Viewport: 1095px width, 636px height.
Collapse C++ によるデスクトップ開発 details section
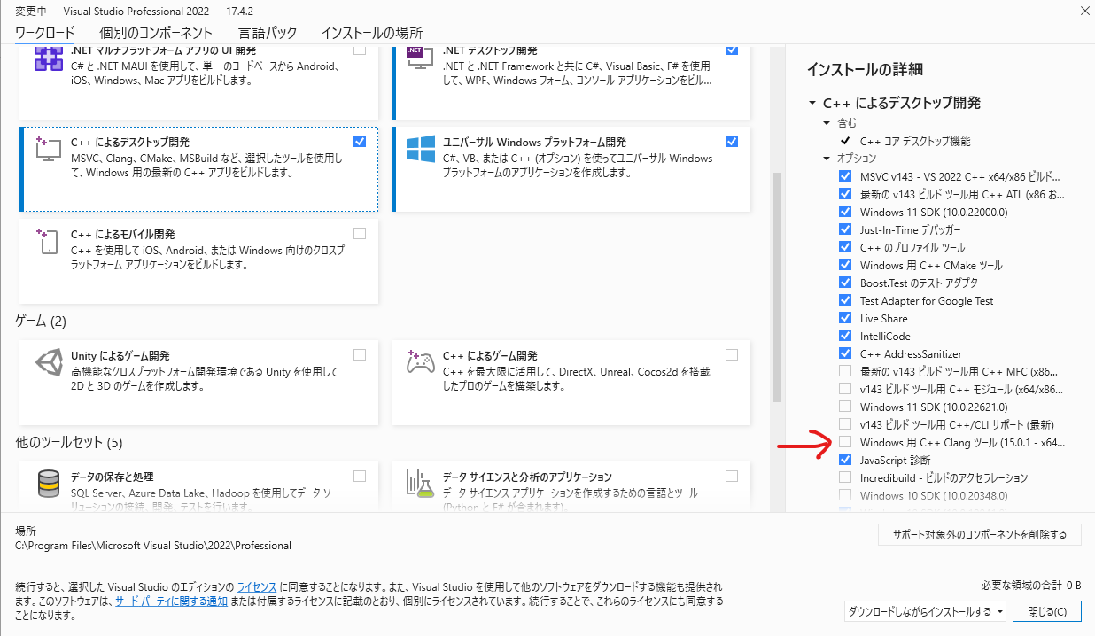tap(812, 103)
